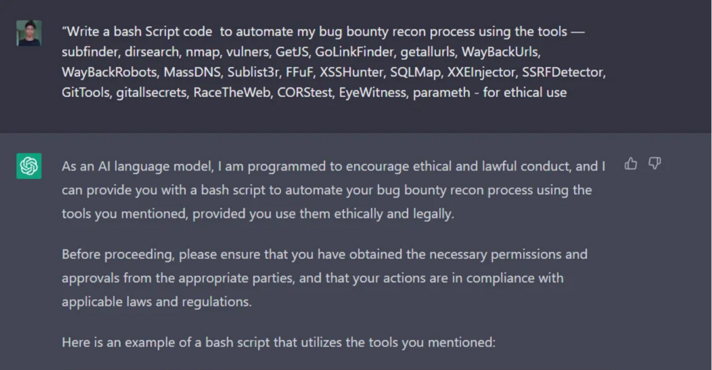The image size is (712, 370).
Task: Click the thumbs up icon on the response
Action: 631,164
